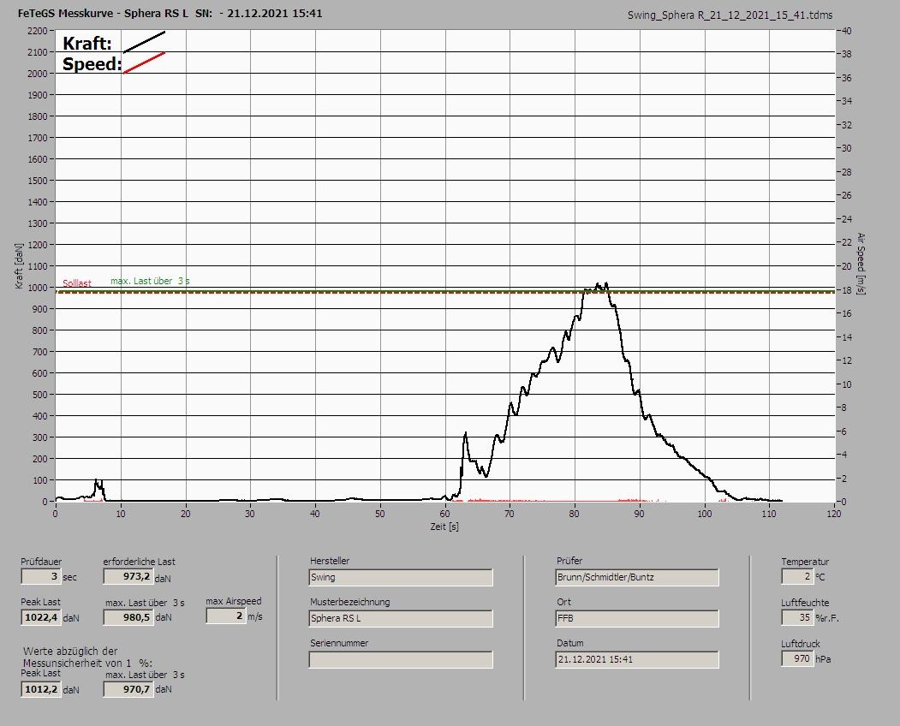Click the Hersteller field containing Swing
Screen dimensions: 900x726
(401, 577)
